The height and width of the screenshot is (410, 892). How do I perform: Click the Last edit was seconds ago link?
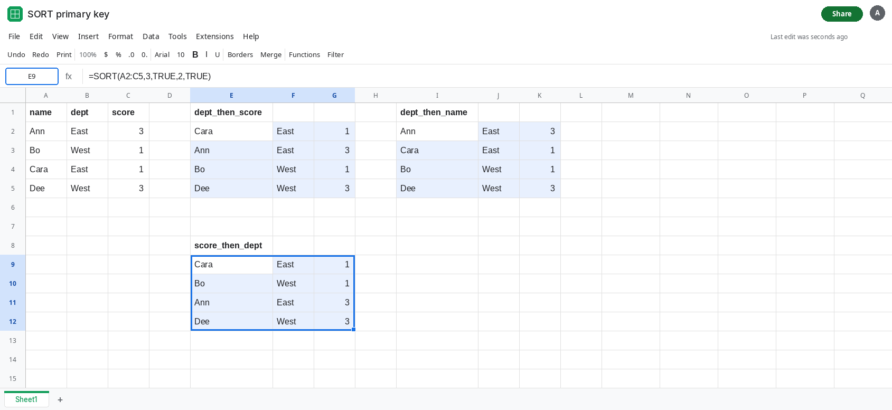tap(809, 37)
